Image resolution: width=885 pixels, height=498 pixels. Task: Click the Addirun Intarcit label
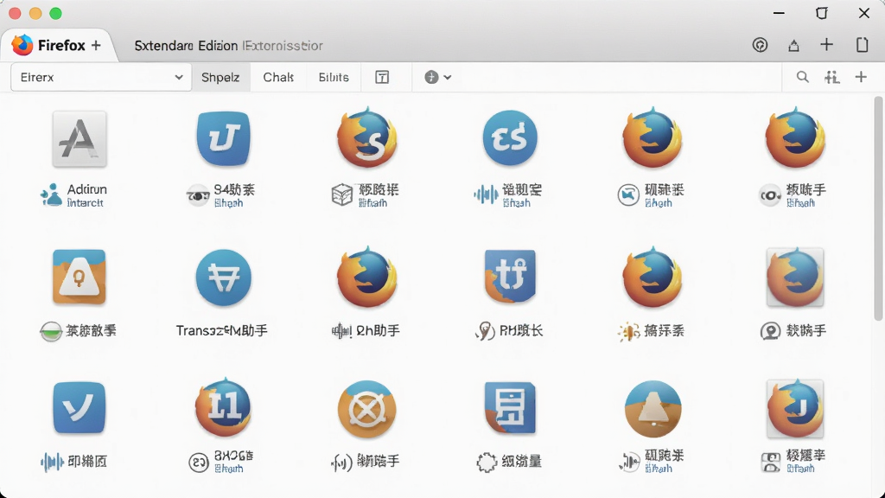click(86, 195)
